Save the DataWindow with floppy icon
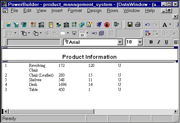Viewport: 180px width, 123px height. pos(130,25)
